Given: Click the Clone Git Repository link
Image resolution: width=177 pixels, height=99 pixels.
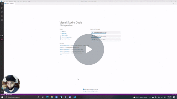Looking at the screenshot, I should point(66,37).
